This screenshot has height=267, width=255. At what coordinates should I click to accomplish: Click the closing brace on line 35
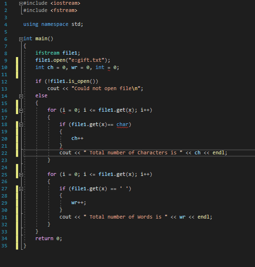click(25, 246)
